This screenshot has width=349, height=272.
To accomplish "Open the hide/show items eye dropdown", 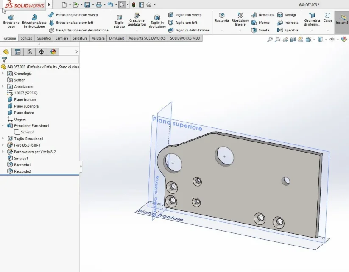I will click(x=338, y=40).
